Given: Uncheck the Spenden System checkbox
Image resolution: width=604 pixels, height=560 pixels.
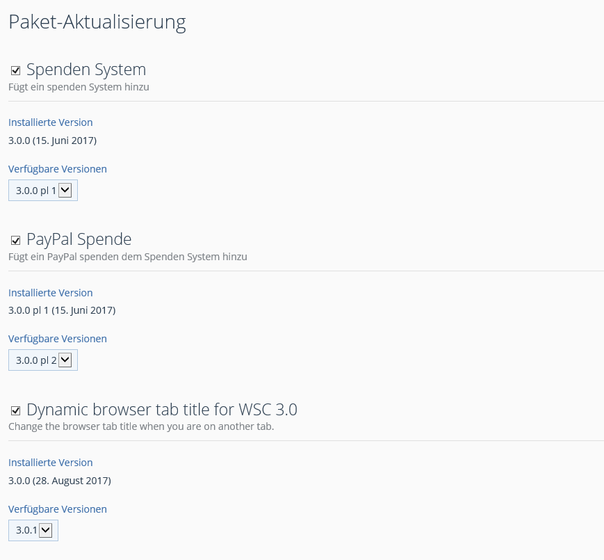Looking at the screenshot, I should tap(15, 70).
